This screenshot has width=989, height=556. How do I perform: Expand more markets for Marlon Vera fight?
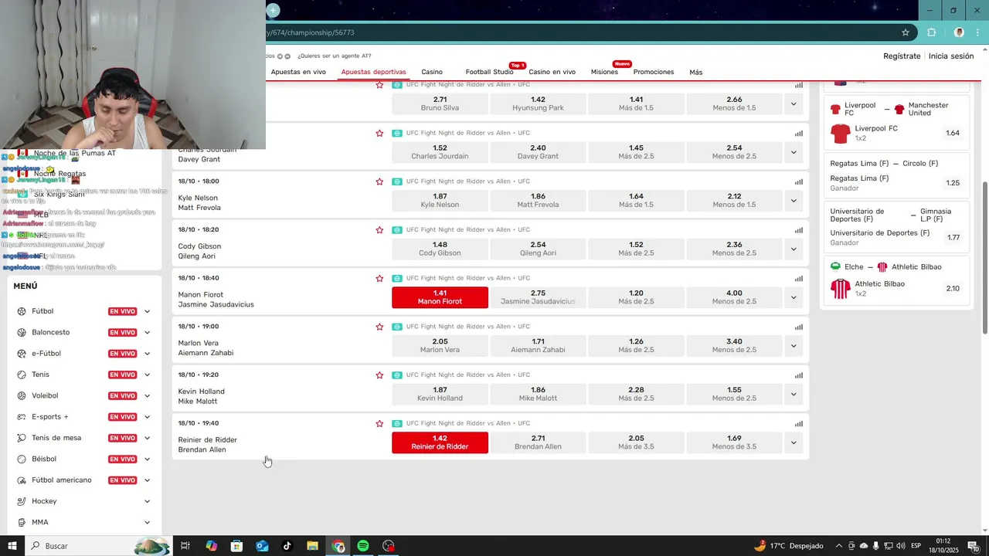click(794, 346)
